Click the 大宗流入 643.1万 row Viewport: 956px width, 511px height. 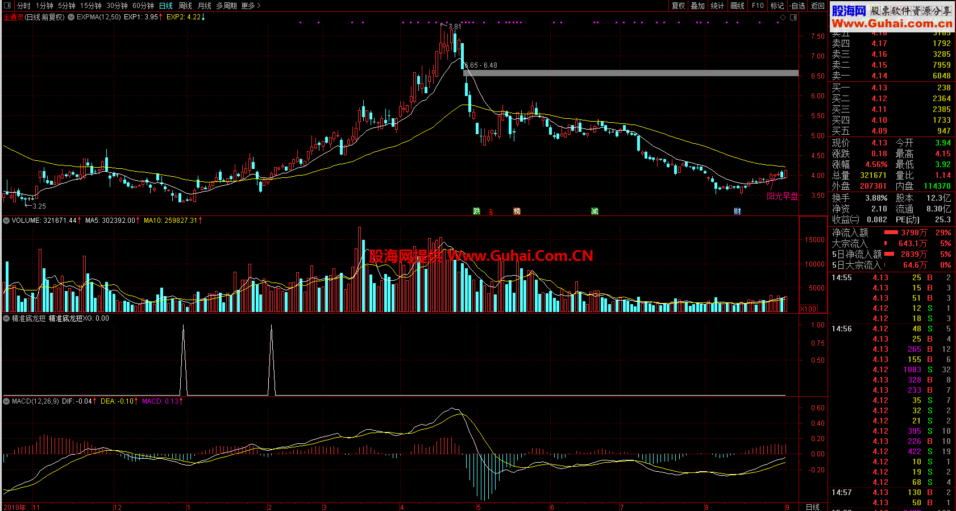point(891,243)
